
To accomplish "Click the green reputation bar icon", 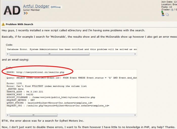I will [x=162, y=12].
